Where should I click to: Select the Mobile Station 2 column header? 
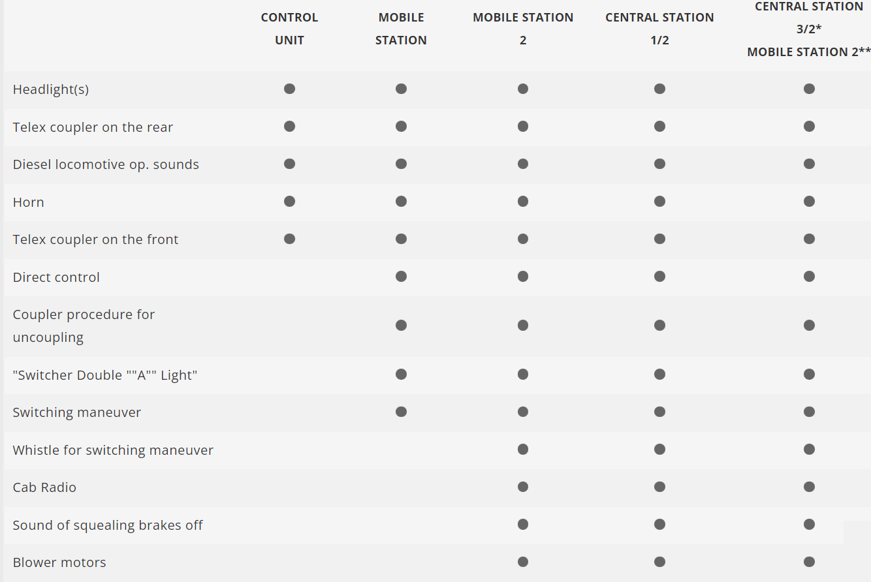point(523,29)
